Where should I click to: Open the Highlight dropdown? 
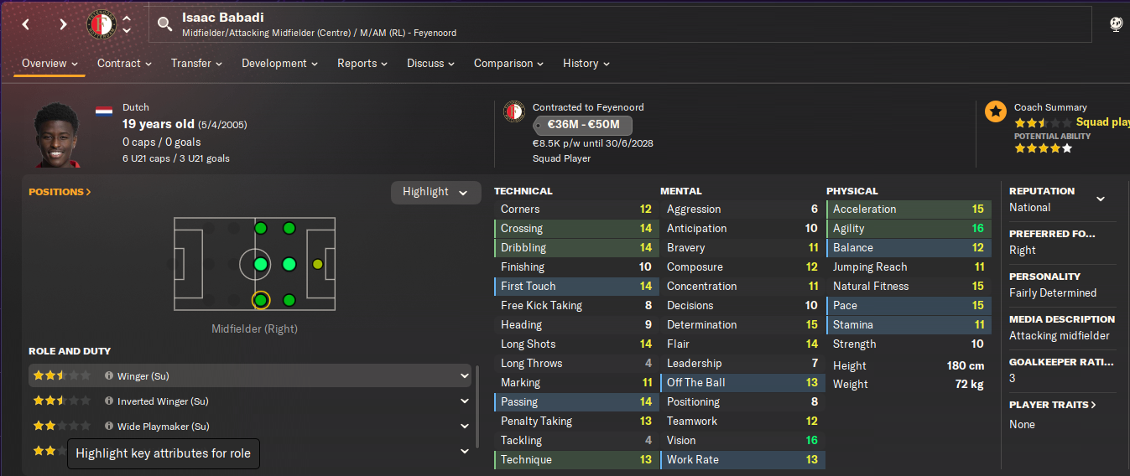tap(436, 192)
